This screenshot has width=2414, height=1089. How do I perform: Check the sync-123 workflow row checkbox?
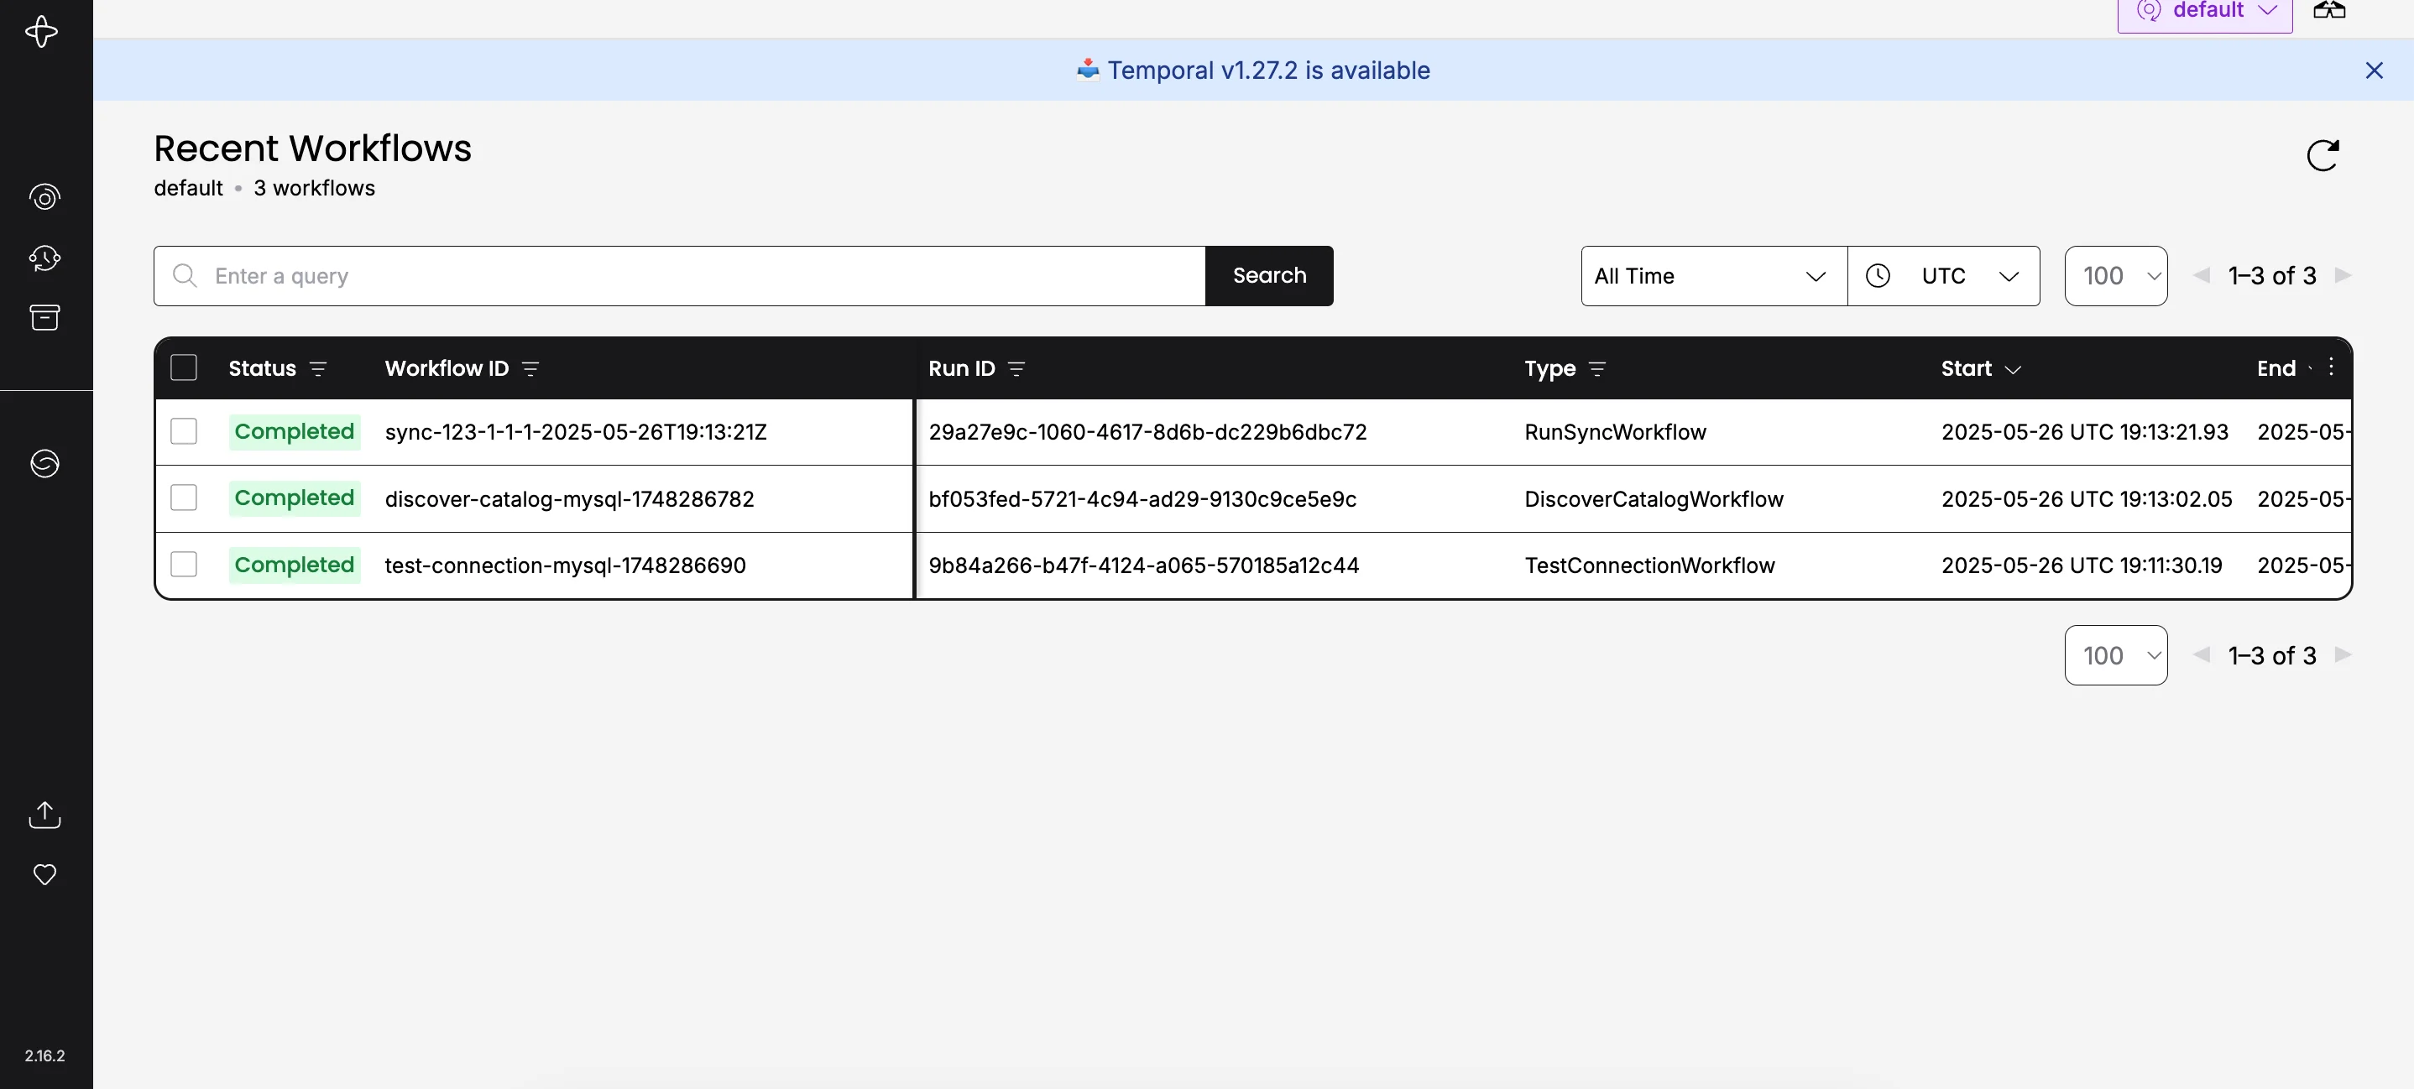(x=184, y=432)
